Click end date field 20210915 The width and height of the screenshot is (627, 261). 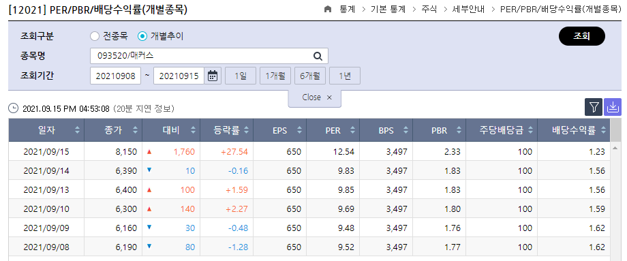[x=179, y=76]
